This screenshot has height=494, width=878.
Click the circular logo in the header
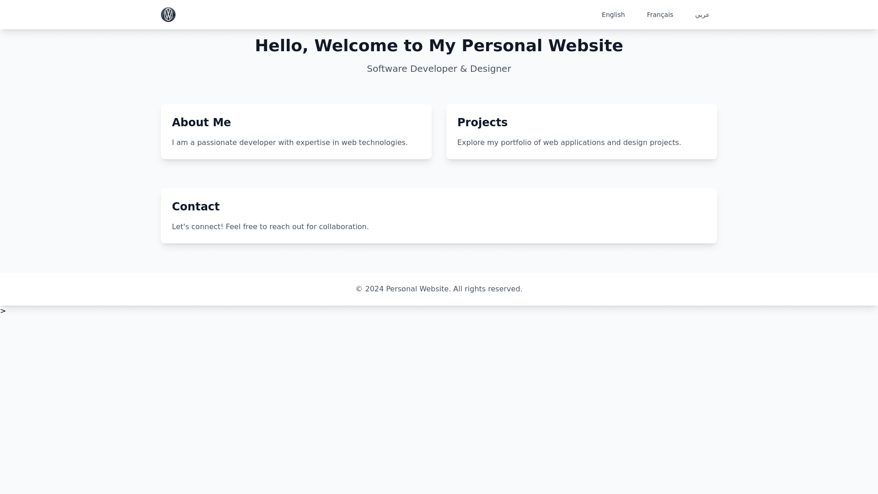tap(168, 15)
